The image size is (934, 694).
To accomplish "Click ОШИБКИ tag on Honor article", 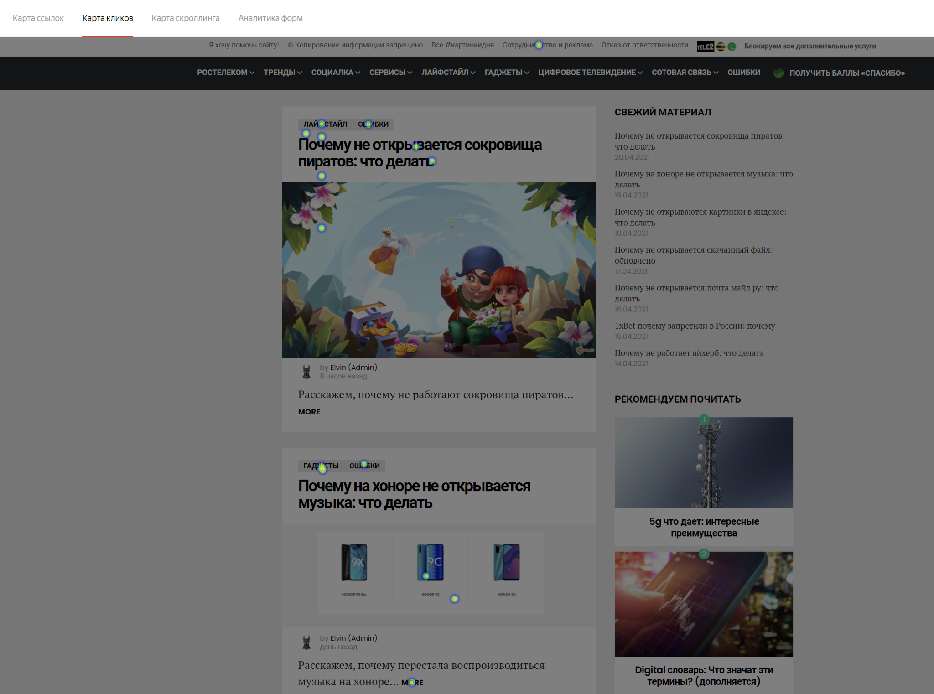I will click(x=364, y=466).
